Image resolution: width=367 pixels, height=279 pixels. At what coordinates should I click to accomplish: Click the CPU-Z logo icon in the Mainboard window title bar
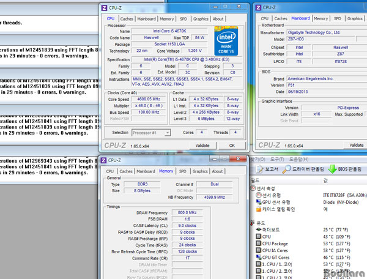[x=258, y=7]
